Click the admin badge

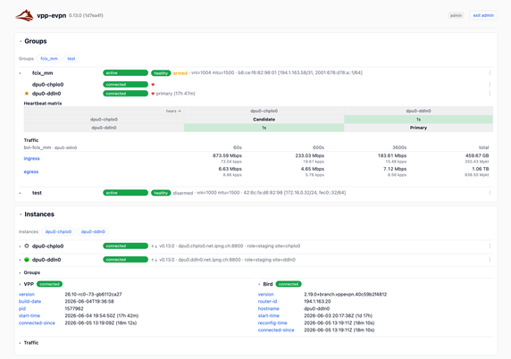pos(456,15)
